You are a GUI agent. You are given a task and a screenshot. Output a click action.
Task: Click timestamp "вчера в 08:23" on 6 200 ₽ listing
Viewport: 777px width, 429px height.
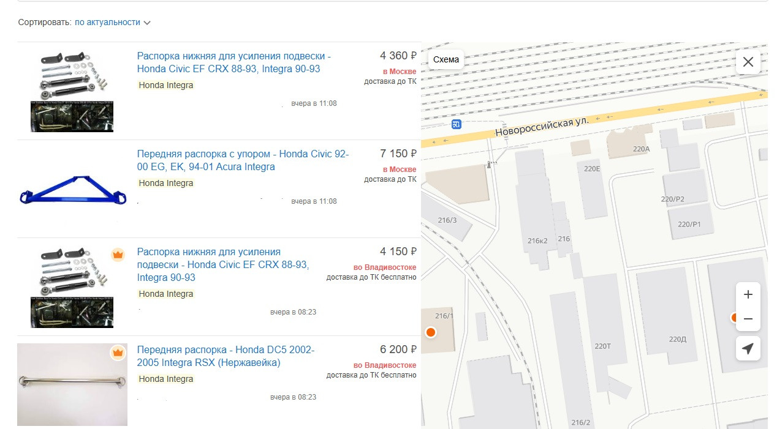click(x=293, y=397)
